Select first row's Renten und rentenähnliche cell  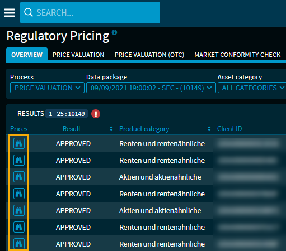(162, 143)
